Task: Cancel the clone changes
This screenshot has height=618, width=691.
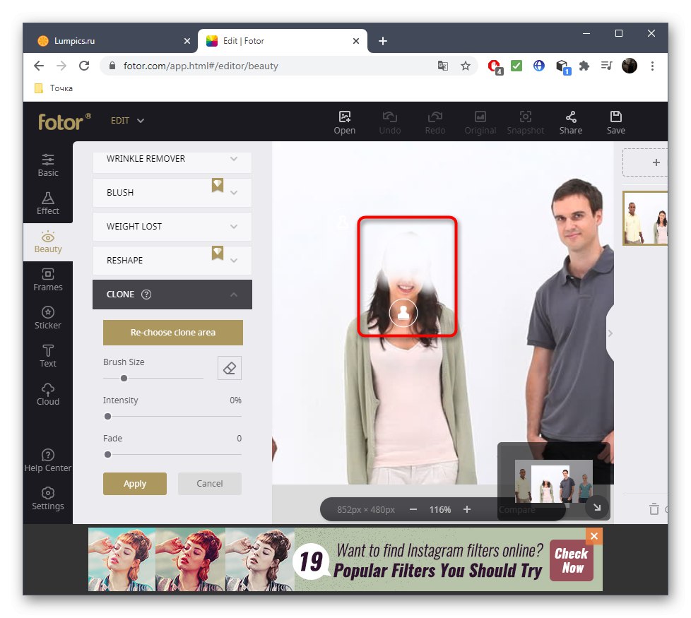Action: pos(209,484)
